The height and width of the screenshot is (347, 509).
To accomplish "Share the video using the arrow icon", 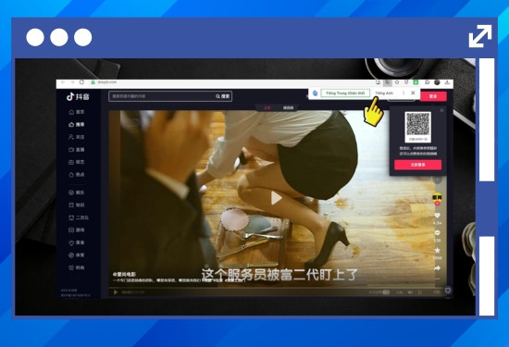I will click(437, 268).
